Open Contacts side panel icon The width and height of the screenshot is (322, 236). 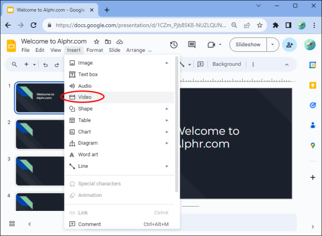(x=313, y=125)
